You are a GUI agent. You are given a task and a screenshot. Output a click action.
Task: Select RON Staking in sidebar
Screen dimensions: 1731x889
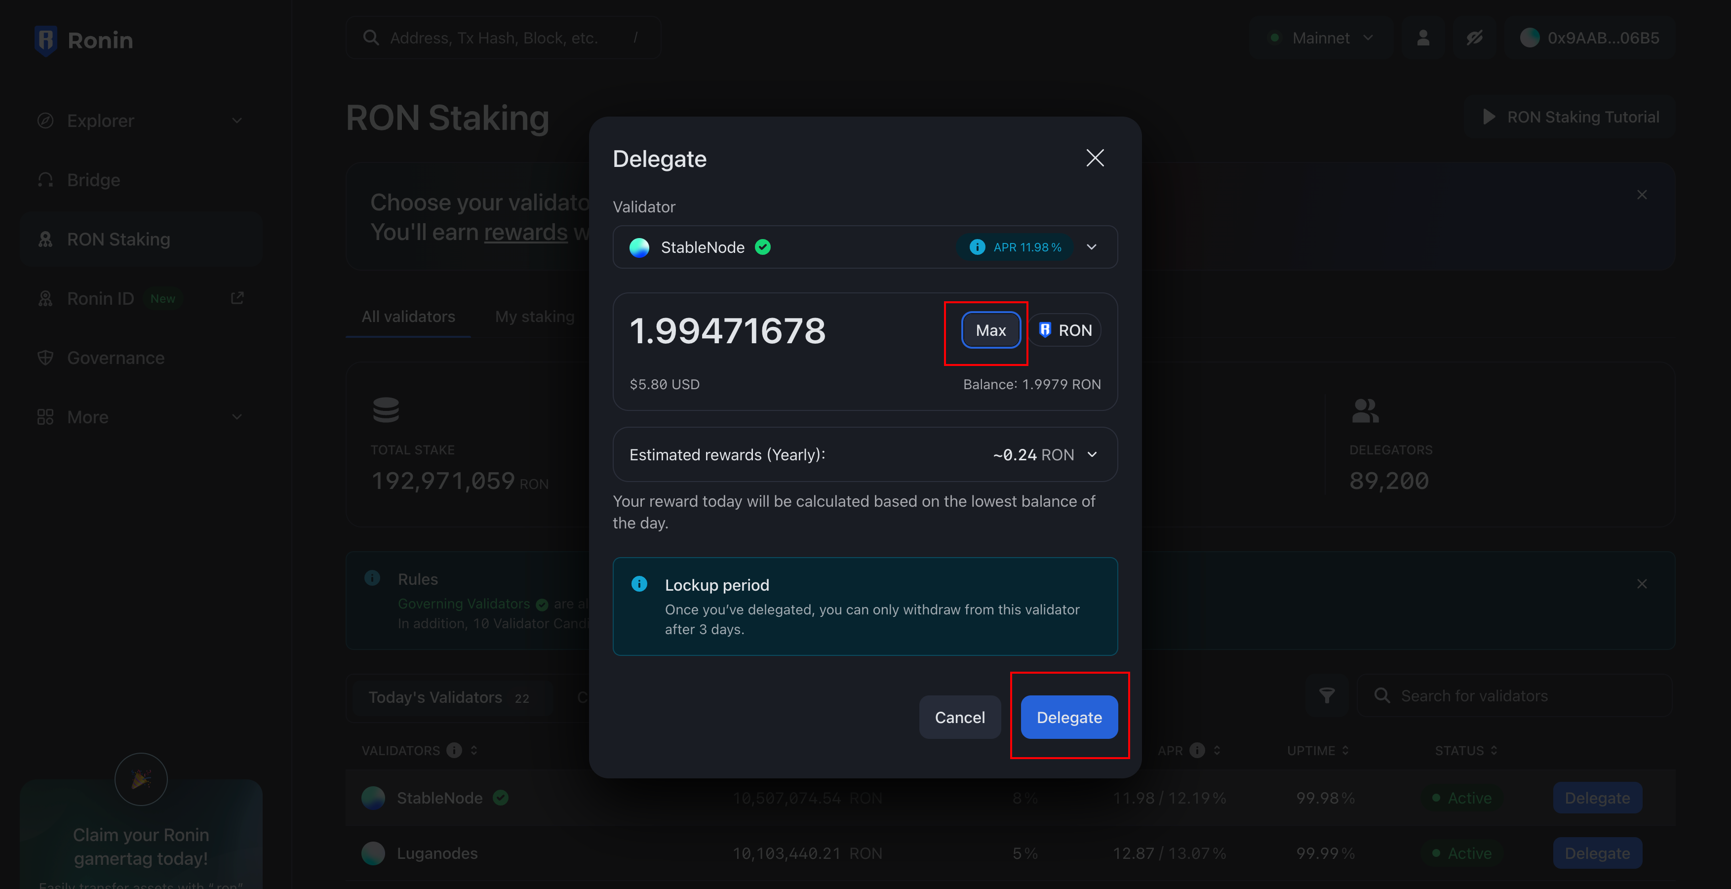tap(141, 239)
